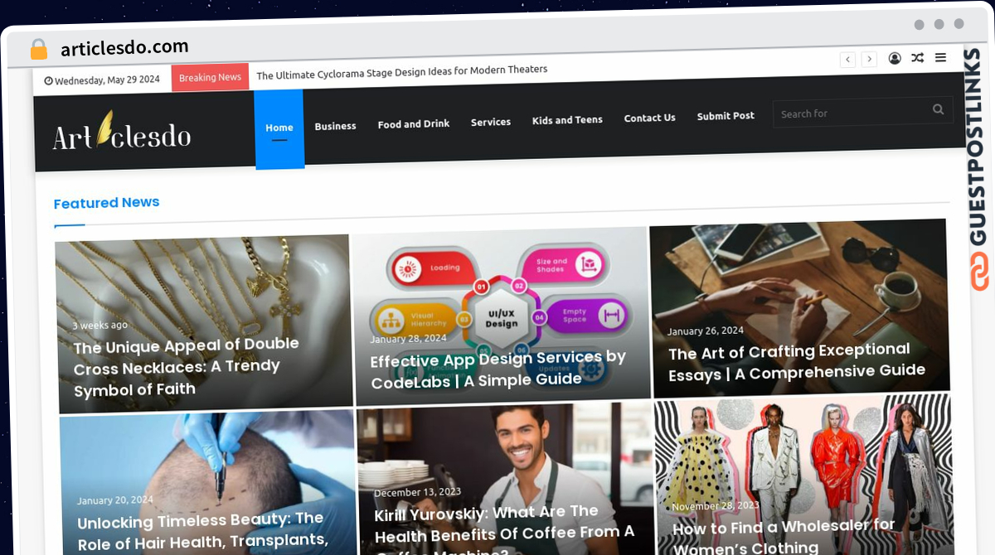Click the Breaking News label
Image resolution: width=995 pixels, height=555 pixels.
tap(210, 78)
